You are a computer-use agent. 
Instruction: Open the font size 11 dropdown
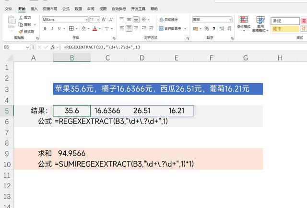[x=98, y=20]
